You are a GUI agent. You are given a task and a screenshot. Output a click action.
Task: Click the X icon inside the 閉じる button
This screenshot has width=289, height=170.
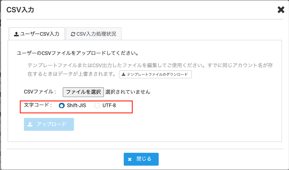coord(130,159)
